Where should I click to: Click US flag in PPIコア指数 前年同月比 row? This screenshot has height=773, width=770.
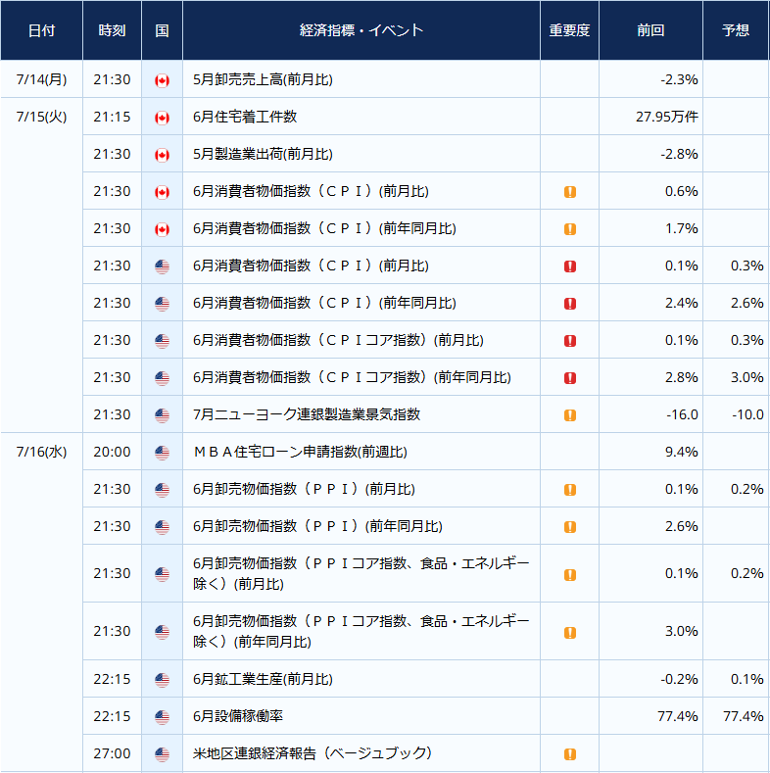click(x=162, y=632)
